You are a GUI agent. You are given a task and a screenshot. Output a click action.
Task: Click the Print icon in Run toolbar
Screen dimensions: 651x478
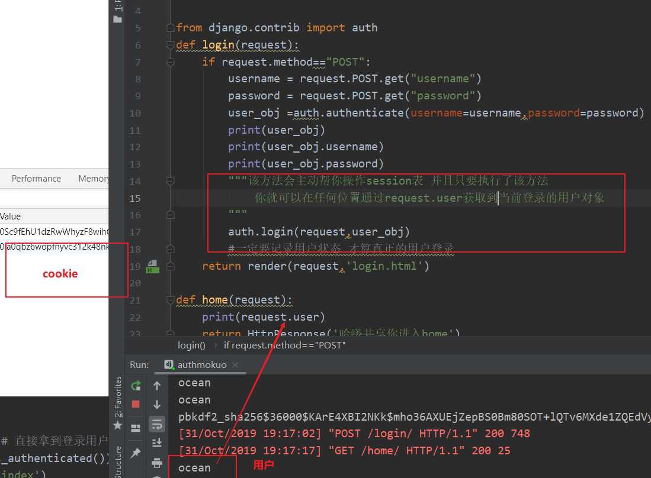(x=157, y=462)
